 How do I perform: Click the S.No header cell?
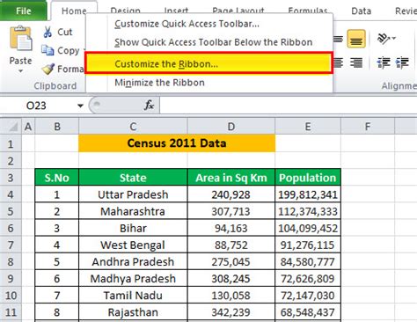(x=57, y=178)
